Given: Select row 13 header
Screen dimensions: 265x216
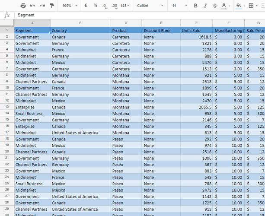Looking at the screenshot, I should [x=6, y=107].
